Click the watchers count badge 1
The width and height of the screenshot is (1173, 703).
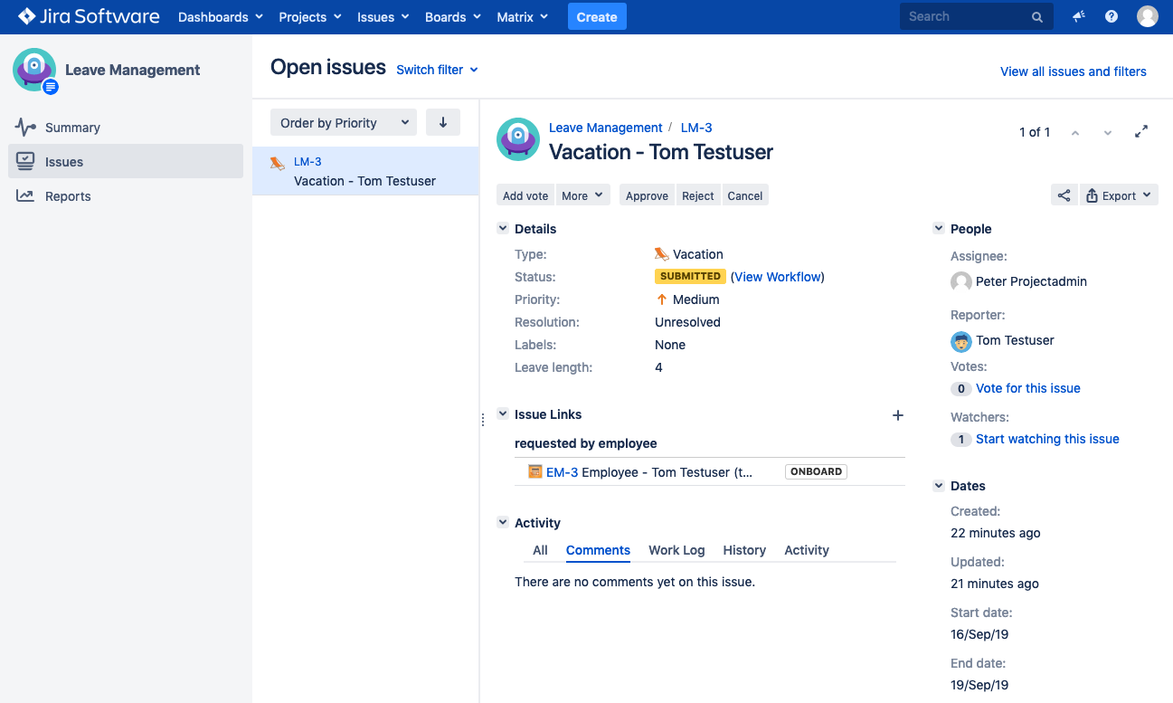[960, 440]
